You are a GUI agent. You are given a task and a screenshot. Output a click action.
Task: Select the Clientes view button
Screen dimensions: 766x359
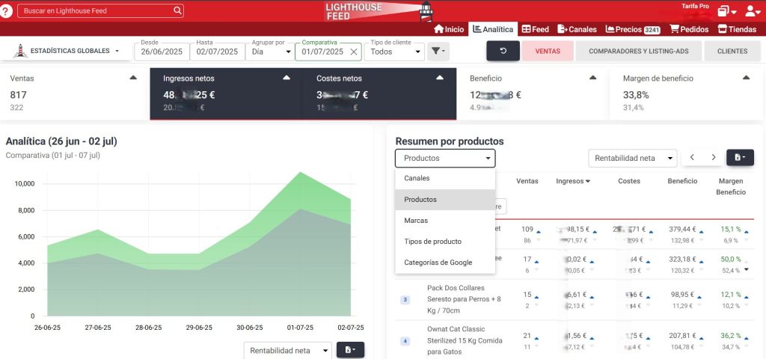click(x=732, y=51)
